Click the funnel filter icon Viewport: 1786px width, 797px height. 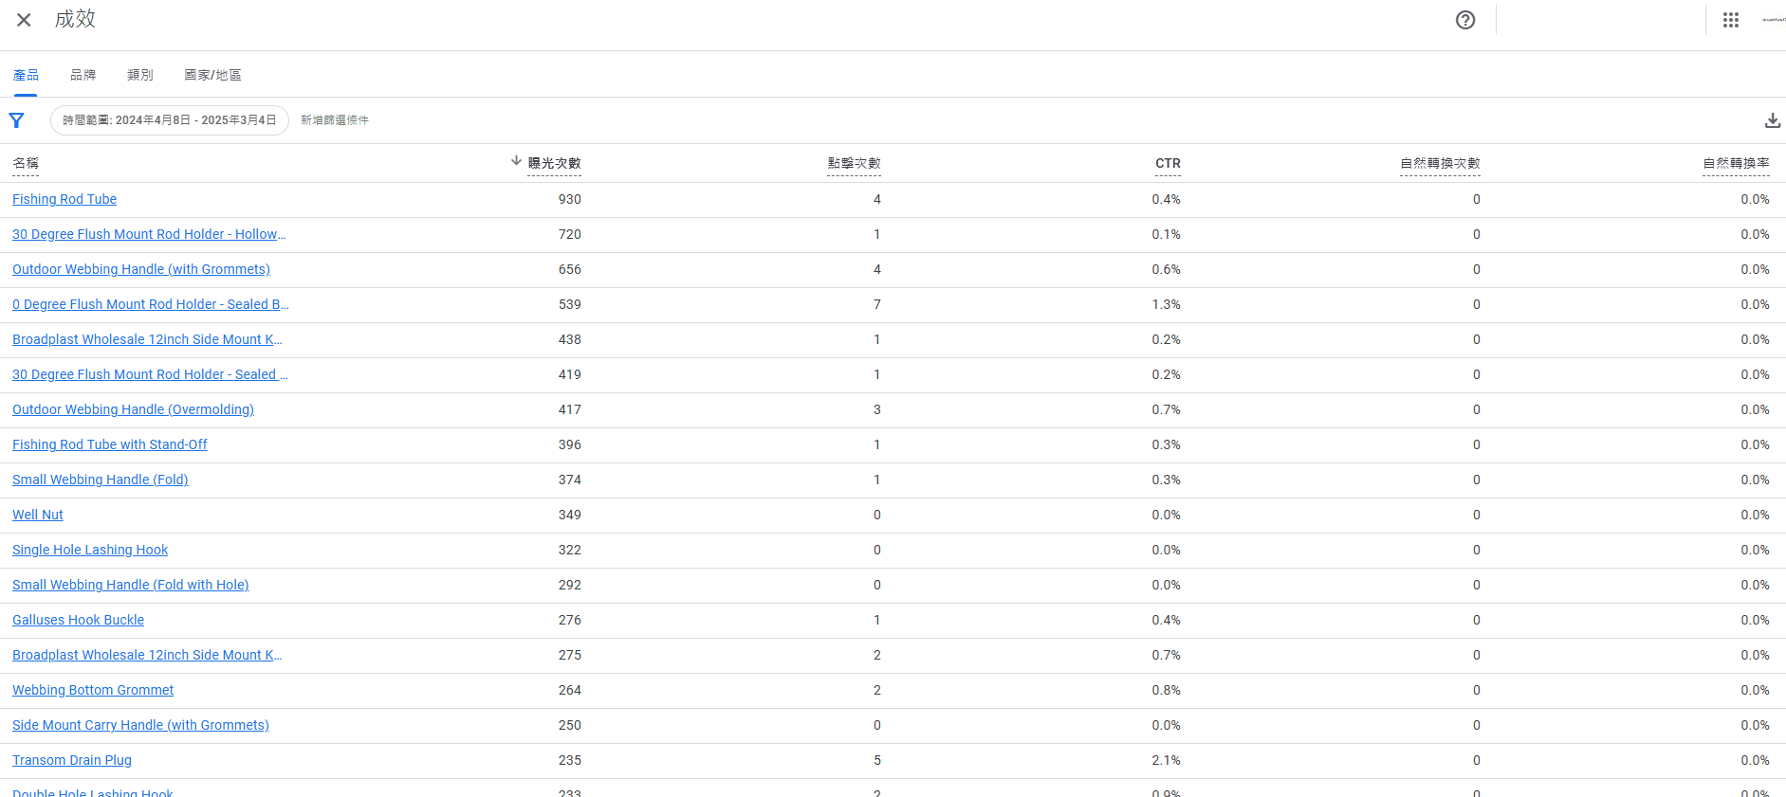tap(16, 120)
